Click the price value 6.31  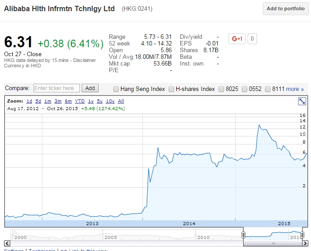point(18,42)
